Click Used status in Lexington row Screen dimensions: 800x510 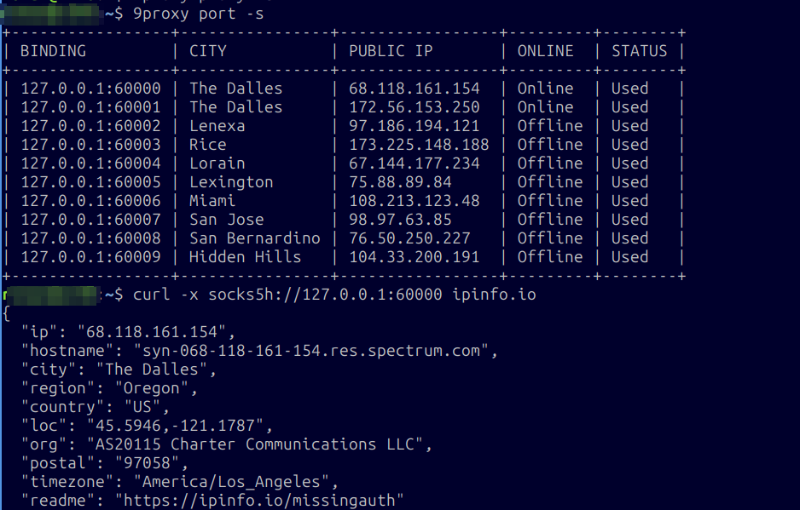click(630, 182)
